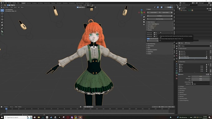Open the Output properties tab icon

pyautogui.click(x=176, y=49)
